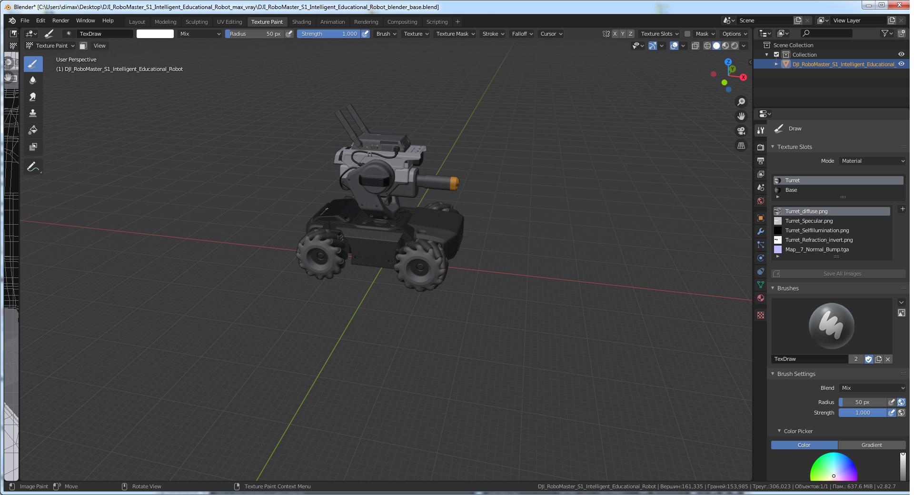Open the Scene properties tab

tap(761, 188)
